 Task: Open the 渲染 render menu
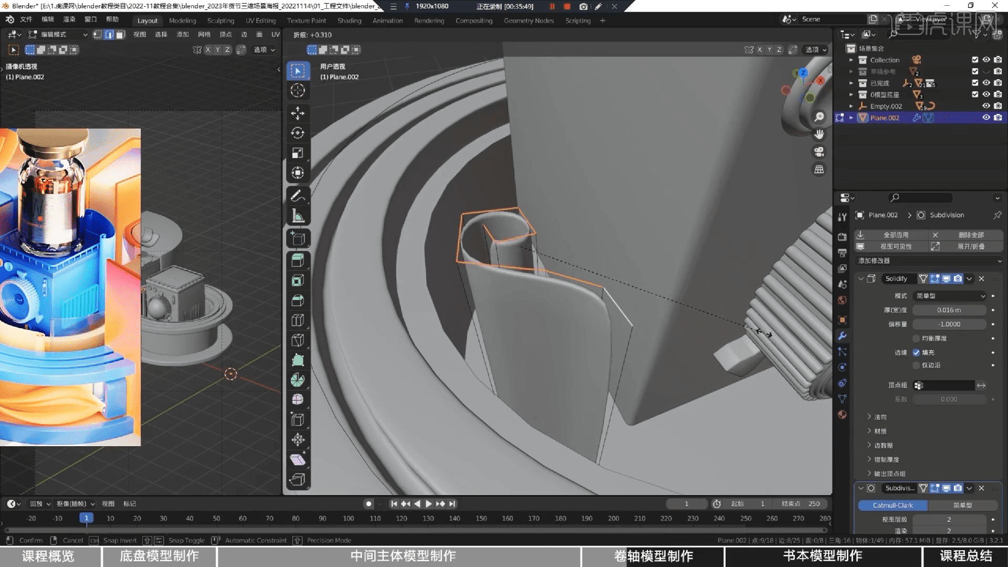tap(69, 19)
